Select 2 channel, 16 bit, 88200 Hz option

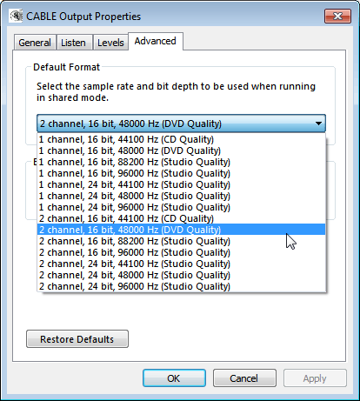[x=182, y=241]
